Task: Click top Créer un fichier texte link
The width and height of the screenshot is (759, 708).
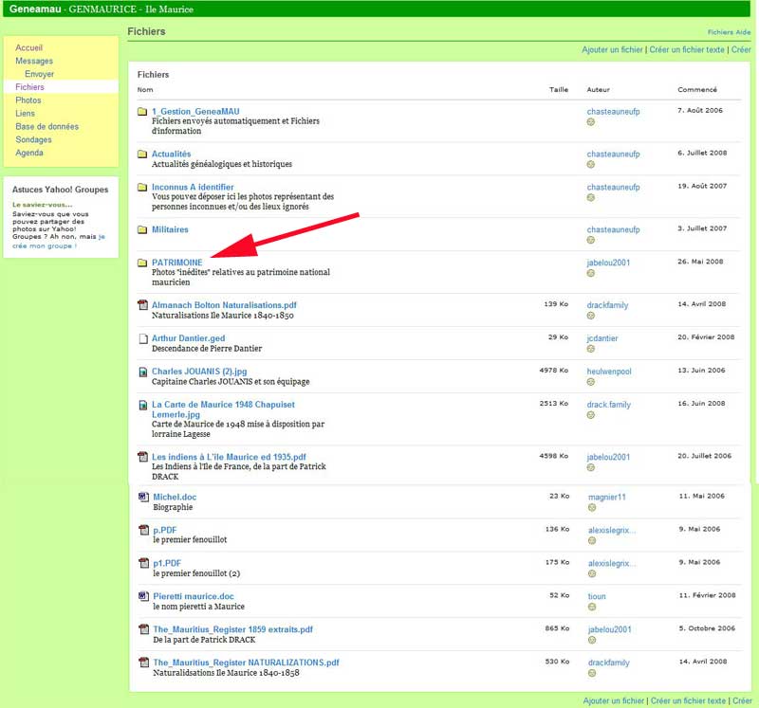Action: click(x=687, y=50)
